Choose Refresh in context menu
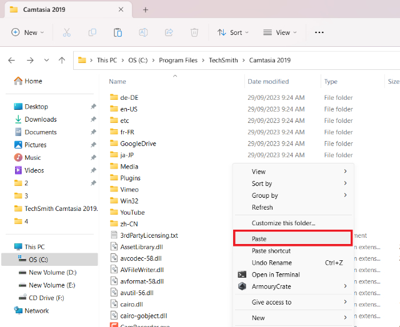This screenshot has height=327, width=400. (x=293, y=207)
